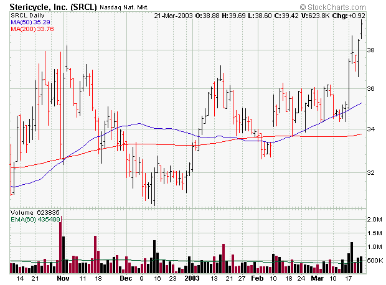Click the Nov date axis label

tap(63, 278)
